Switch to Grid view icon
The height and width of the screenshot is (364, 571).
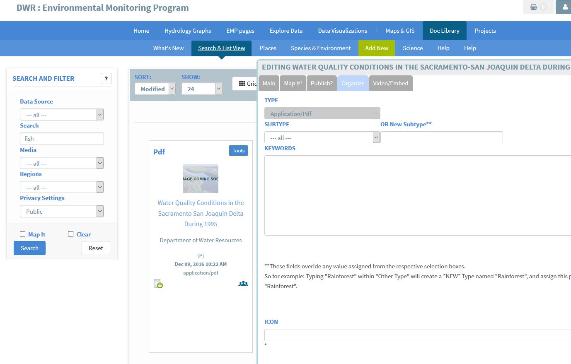[242, 83]
